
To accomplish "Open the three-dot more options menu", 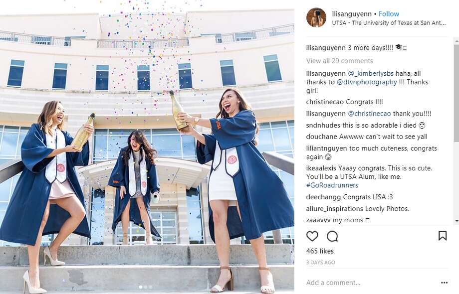I will pos(444,283).
